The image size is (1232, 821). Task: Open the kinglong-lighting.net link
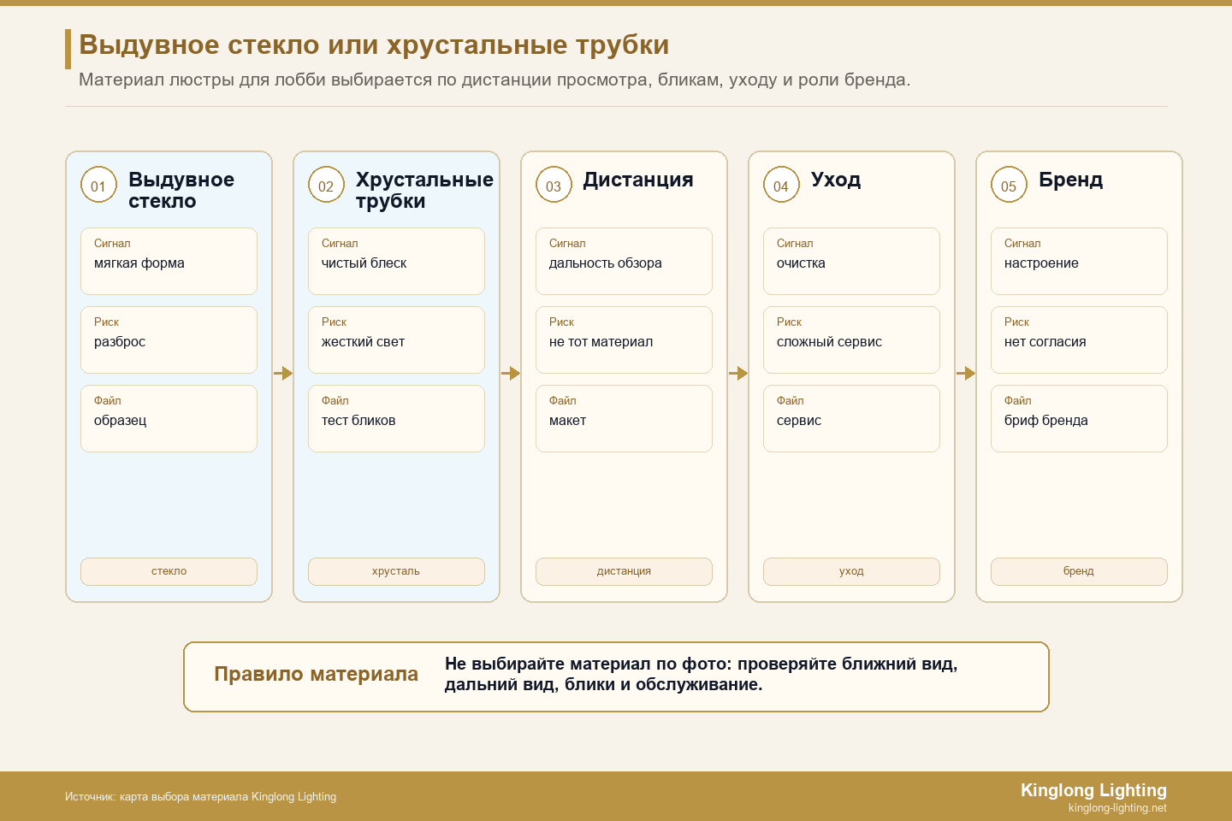click(x=1117, y=808)
